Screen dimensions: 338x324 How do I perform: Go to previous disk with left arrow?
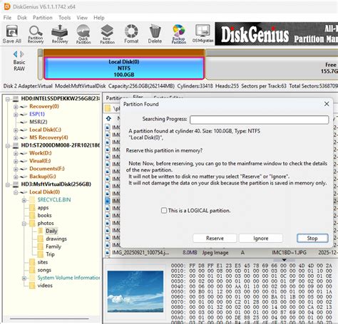16,54
